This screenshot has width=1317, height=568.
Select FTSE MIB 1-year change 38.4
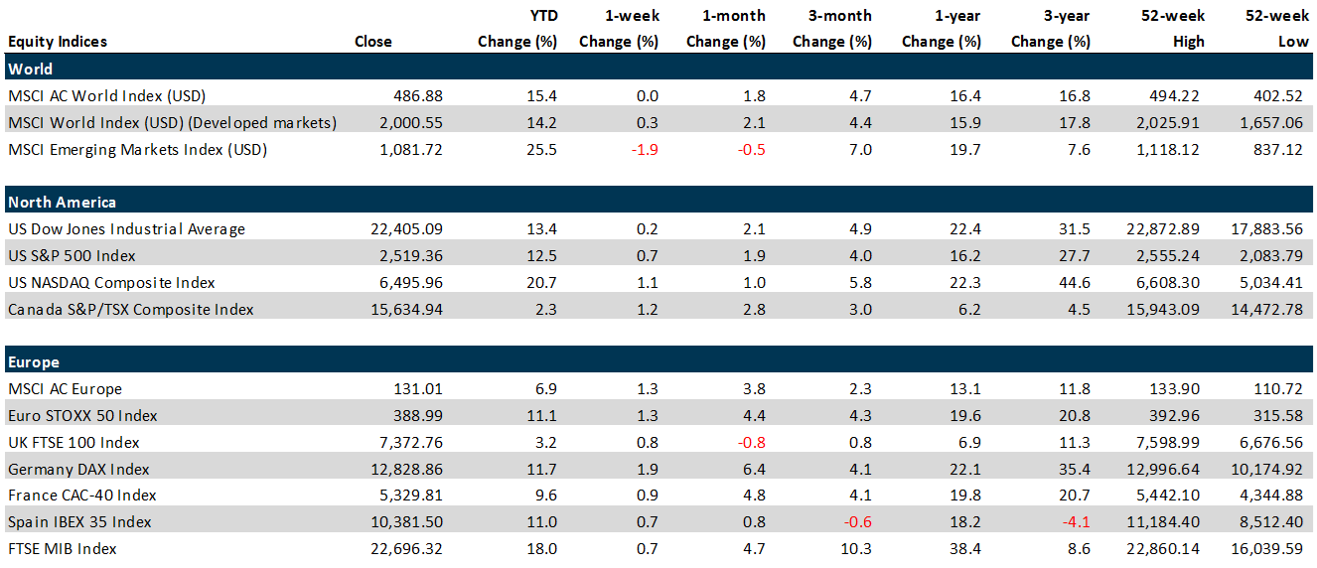tap(967, 548)
